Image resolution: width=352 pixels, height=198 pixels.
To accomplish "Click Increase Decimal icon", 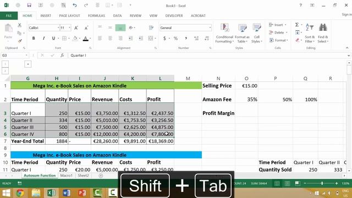I will pos(196,38).
